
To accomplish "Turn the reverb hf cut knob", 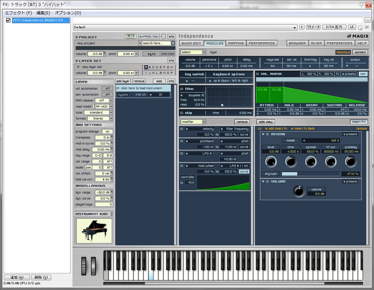I will (331, 161).
